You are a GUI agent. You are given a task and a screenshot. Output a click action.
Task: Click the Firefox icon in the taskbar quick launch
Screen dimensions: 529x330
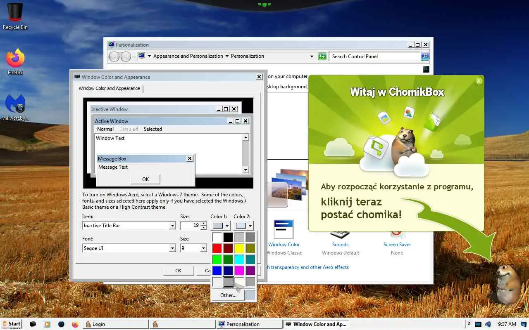pyautogui.click(x=75, y=324)
